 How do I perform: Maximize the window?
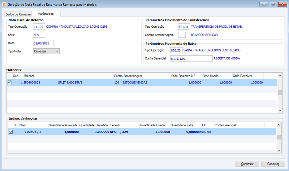click(273, 4)
